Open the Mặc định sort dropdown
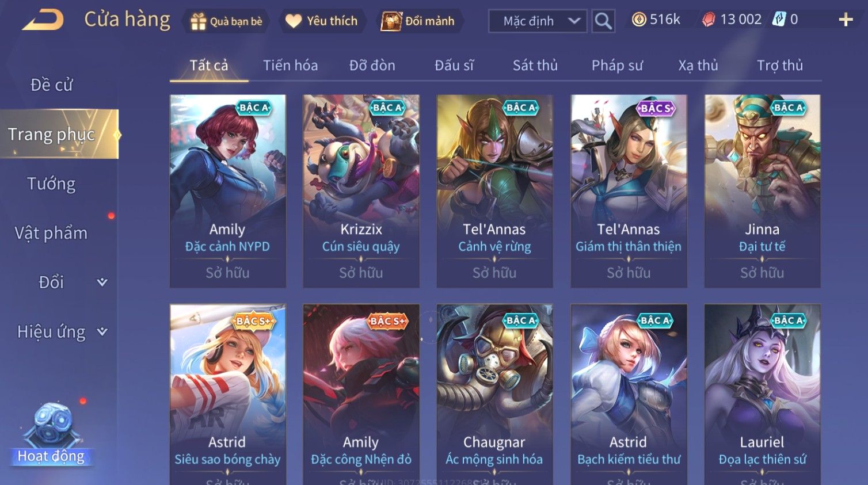868x485 pixels. [x=538, y=21]
